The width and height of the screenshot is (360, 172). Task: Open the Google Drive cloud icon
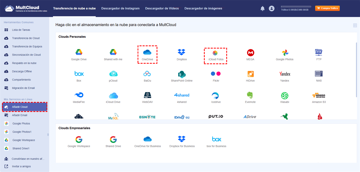coord(79,52)
